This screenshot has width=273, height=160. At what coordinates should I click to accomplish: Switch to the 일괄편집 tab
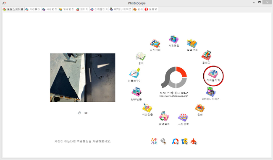pyautogui.click(x=66, y=9)
